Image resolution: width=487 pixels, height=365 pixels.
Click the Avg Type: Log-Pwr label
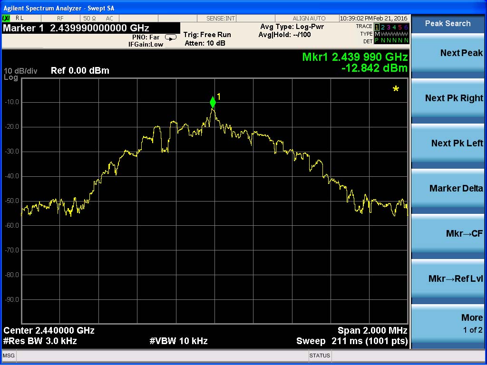pos(292,27)
